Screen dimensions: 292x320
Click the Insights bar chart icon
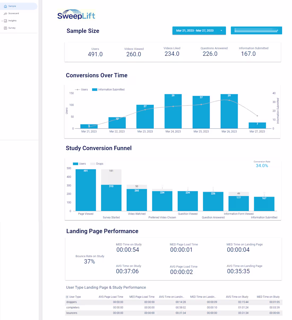pos(6,20)
